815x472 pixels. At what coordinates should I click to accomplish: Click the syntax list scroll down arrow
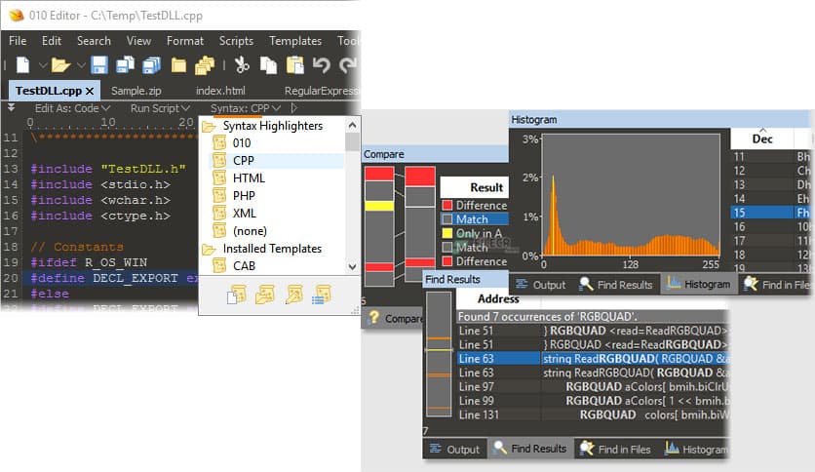352,266
